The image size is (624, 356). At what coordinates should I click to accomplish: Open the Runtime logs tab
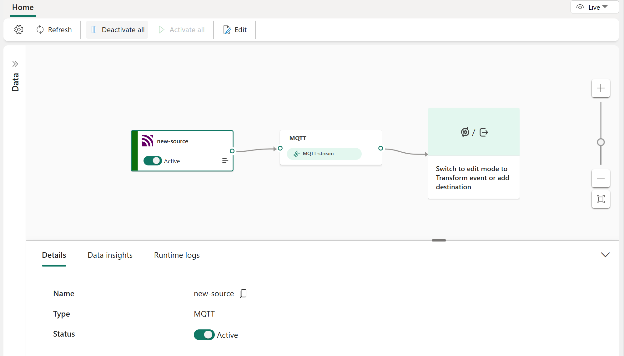[x=177, y=255]
